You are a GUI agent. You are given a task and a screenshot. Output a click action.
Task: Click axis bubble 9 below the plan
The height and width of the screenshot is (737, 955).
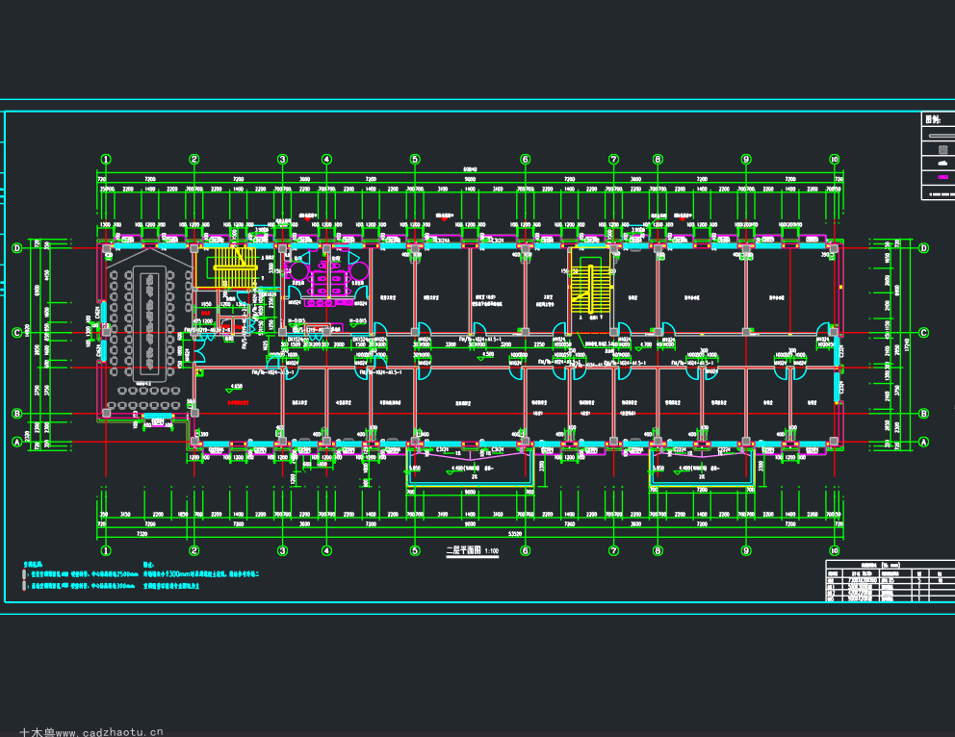[746, 550]
